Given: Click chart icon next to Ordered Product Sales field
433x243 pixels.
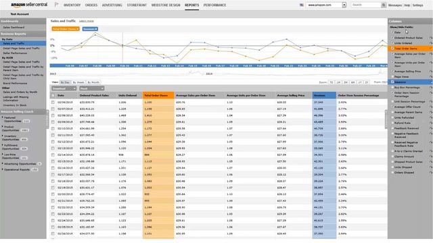Looking at the screenshot, I should pos(431,38).
